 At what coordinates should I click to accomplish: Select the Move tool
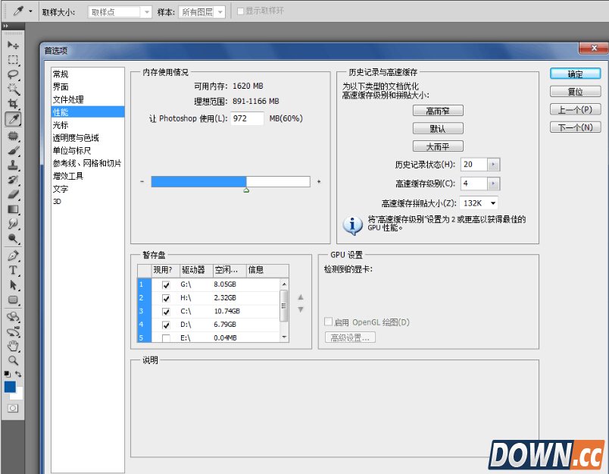click(x=12, y=43)
